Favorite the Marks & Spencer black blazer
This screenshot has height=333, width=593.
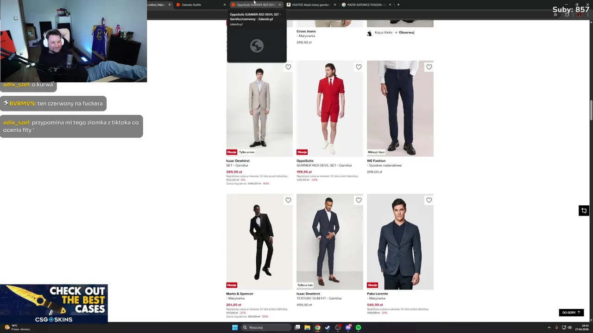(x=288, y=200)
